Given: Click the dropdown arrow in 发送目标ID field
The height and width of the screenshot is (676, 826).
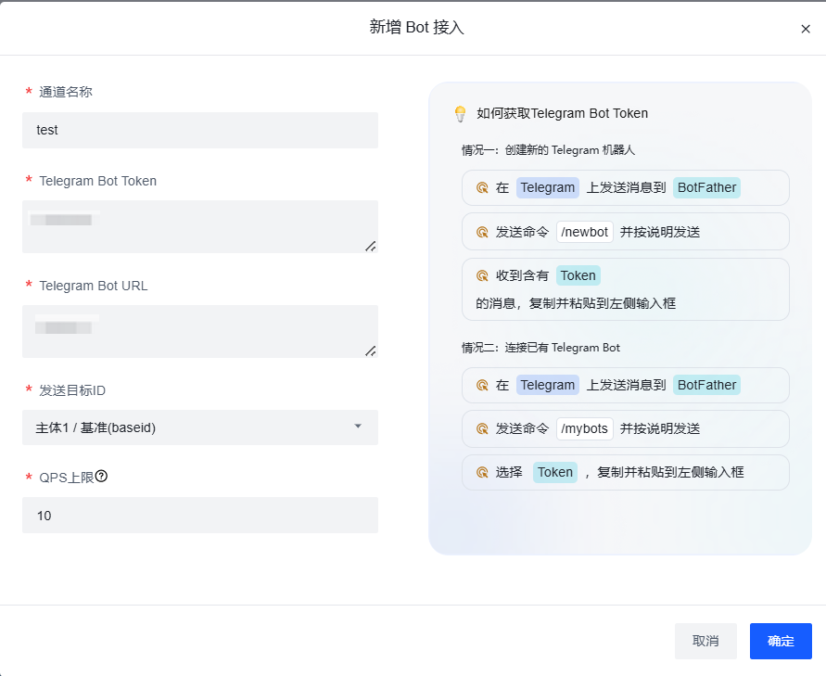Looking at the screenshot, I should tap(358, 427).
